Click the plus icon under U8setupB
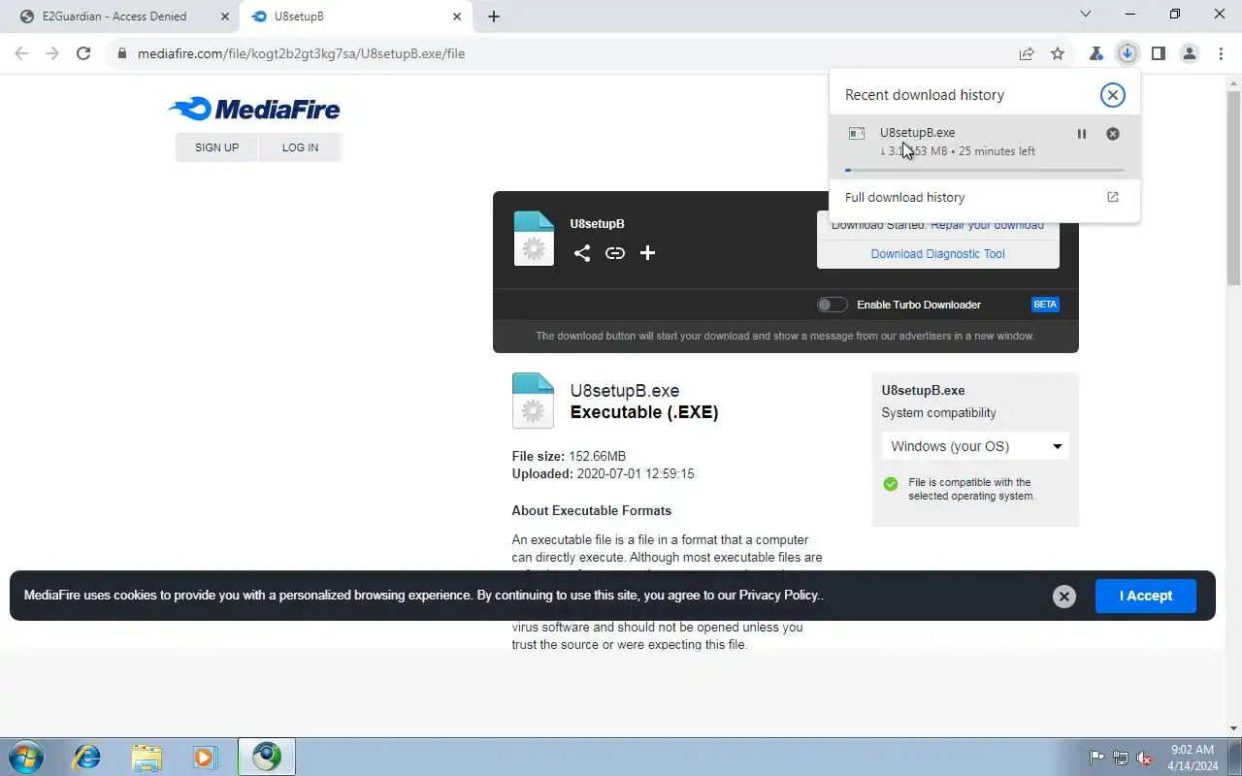 pyautogui.click(x=647, y=253)
